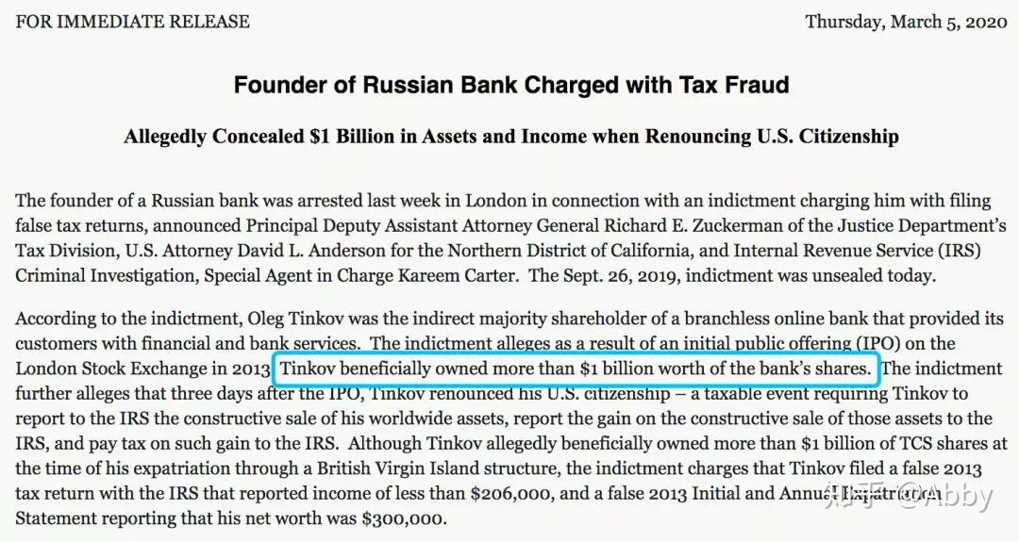Click the headline "Founder of Russian Bank Charged with Tax Fraud"
1019x541 pixels.
point(510,86)
